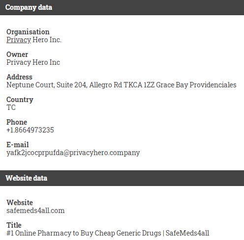Click the Hero Inc. organisation text
Screen dimensions: 244x240
[47, 40]
